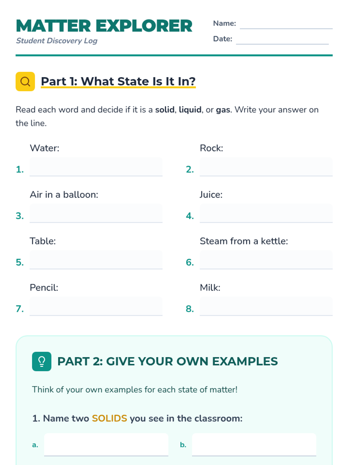Click the Part 1: What State Is It In? heading
348x465 pixels.
118,81
